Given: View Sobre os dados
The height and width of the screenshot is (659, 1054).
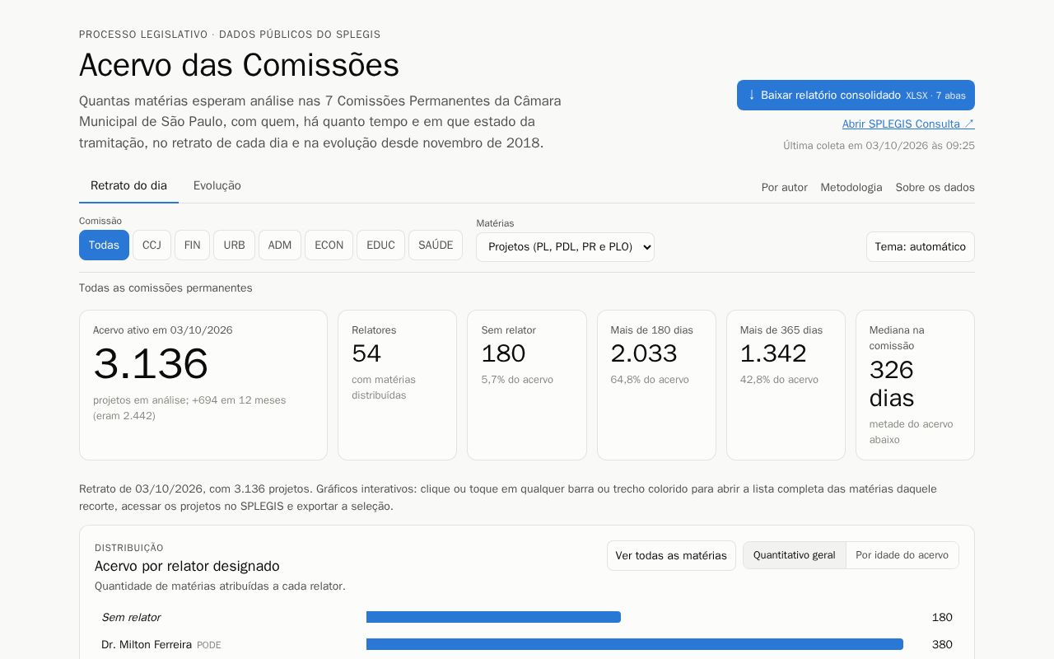Looking at the screenshot, I should tap(935, 187).
